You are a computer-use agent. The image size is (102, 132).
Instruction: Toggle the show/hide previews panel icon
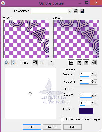[71, 62]
